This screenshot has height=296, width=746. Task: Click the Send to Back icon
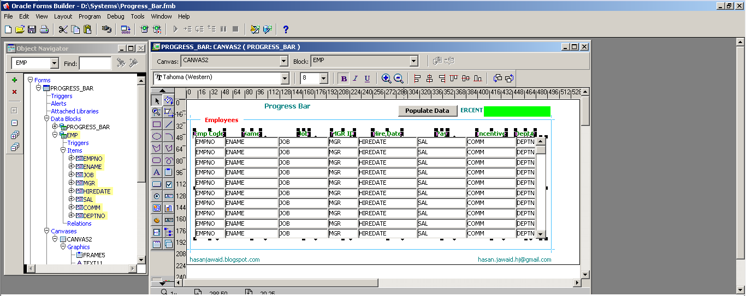[x=509, y=78]
